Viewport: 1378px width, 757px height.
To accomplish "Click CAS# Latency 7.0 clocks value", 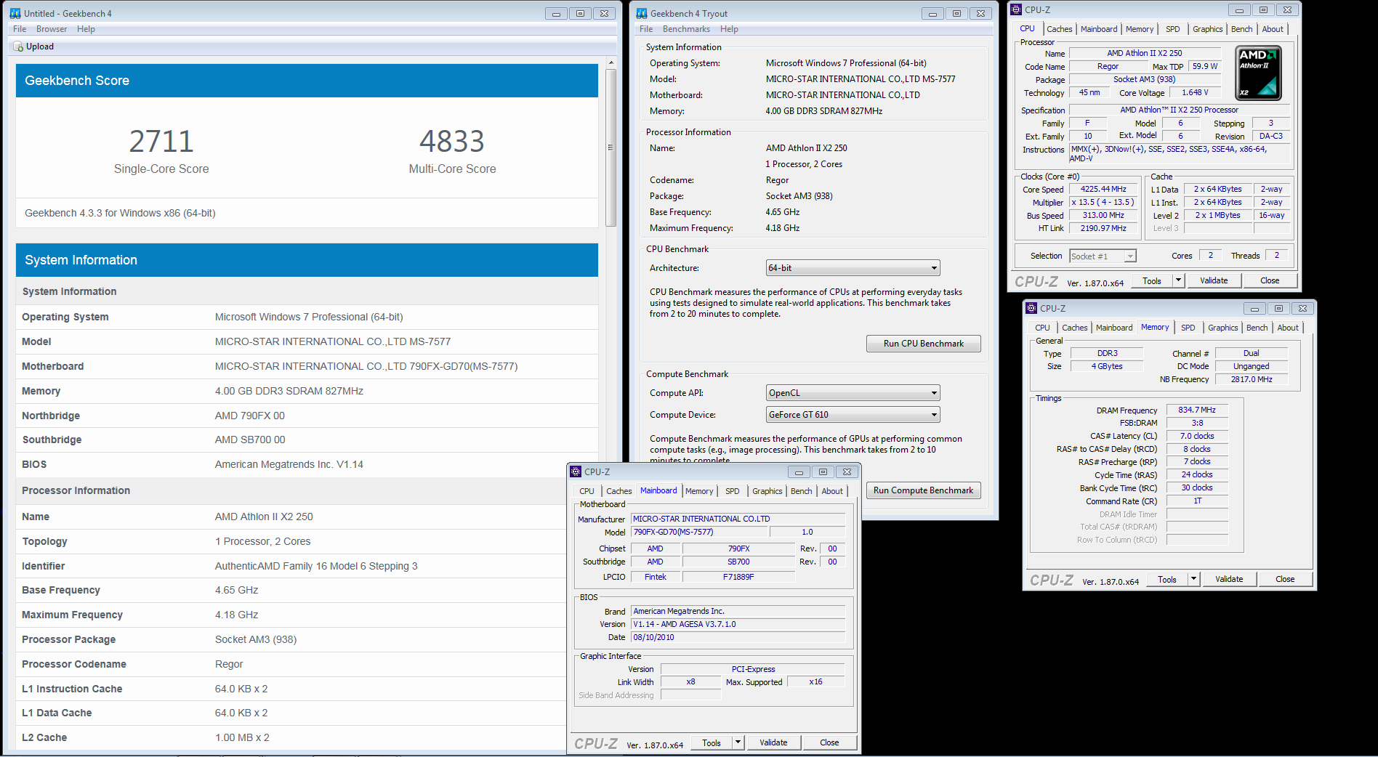I will (x=1197, y=436).
